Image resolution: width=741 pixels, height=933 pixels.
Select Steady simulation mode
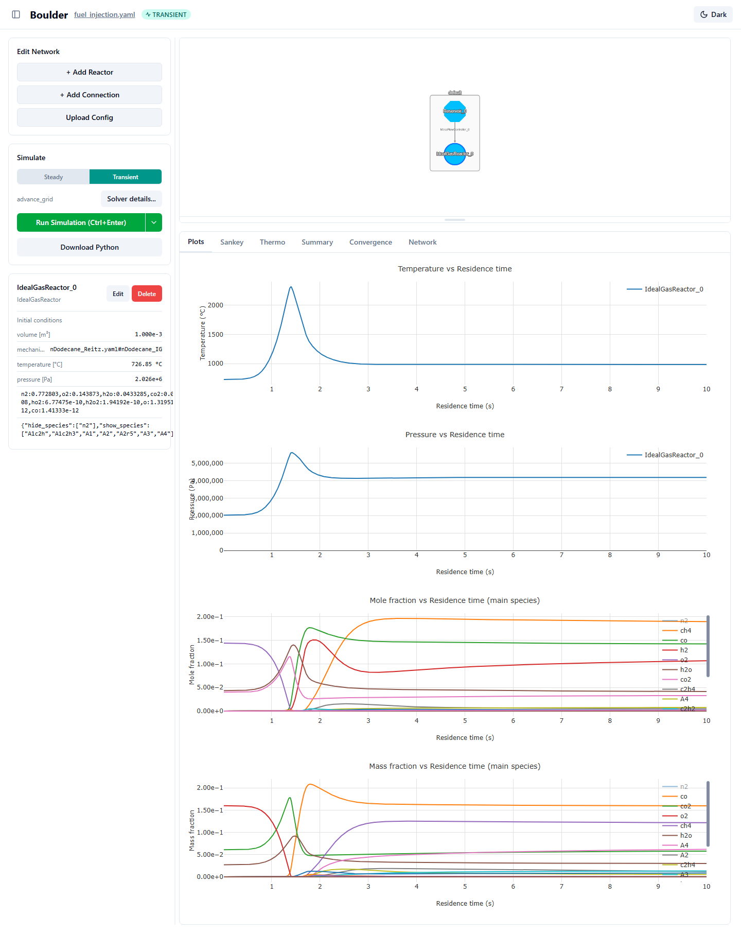click(53, 177)
